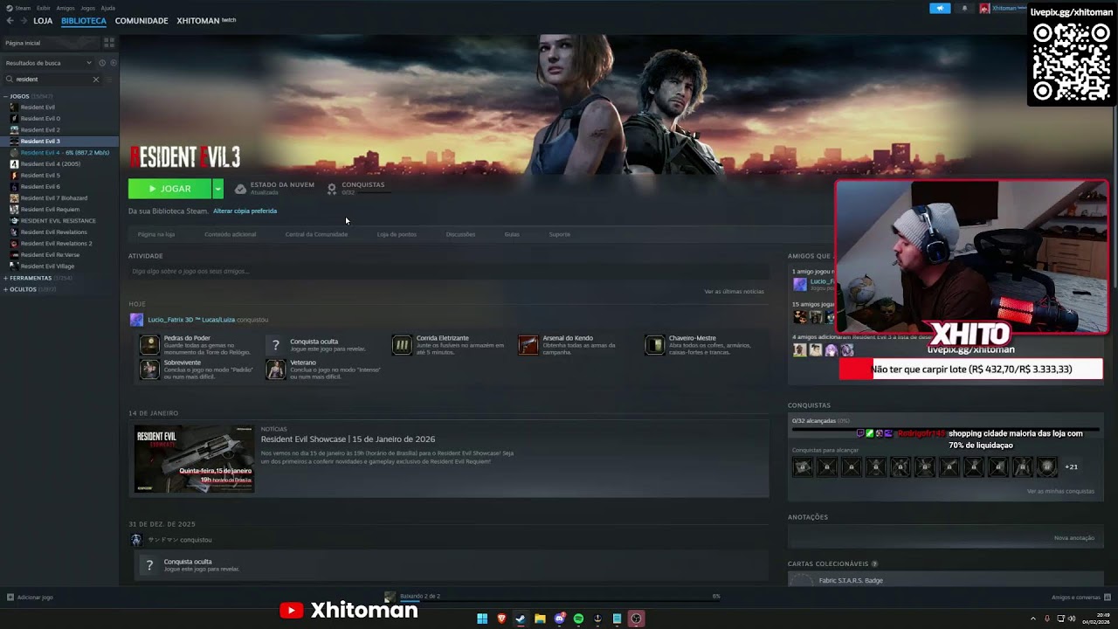
Task: Click Ver as últimas notícias link
Action: (734, 291)
